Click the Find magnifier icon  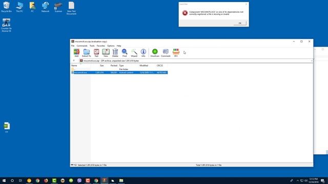click(x=125, y=53)
